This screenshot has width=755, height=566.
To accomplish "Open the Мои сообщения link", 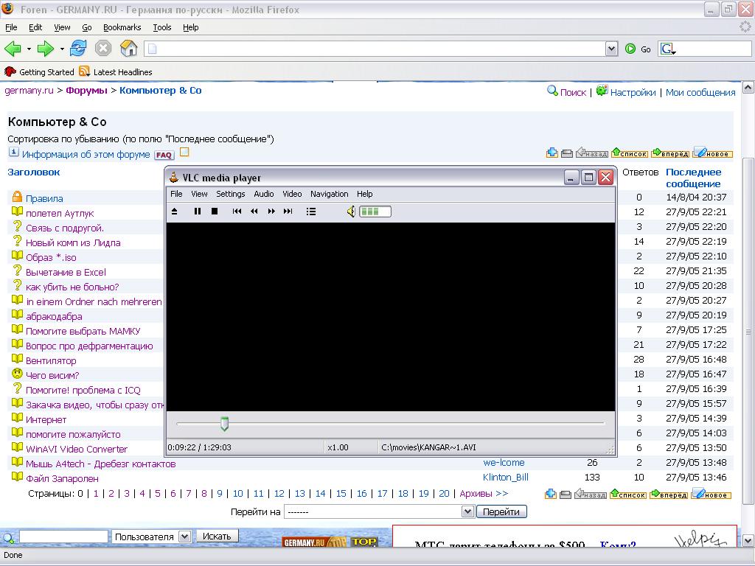I will 700,92.
